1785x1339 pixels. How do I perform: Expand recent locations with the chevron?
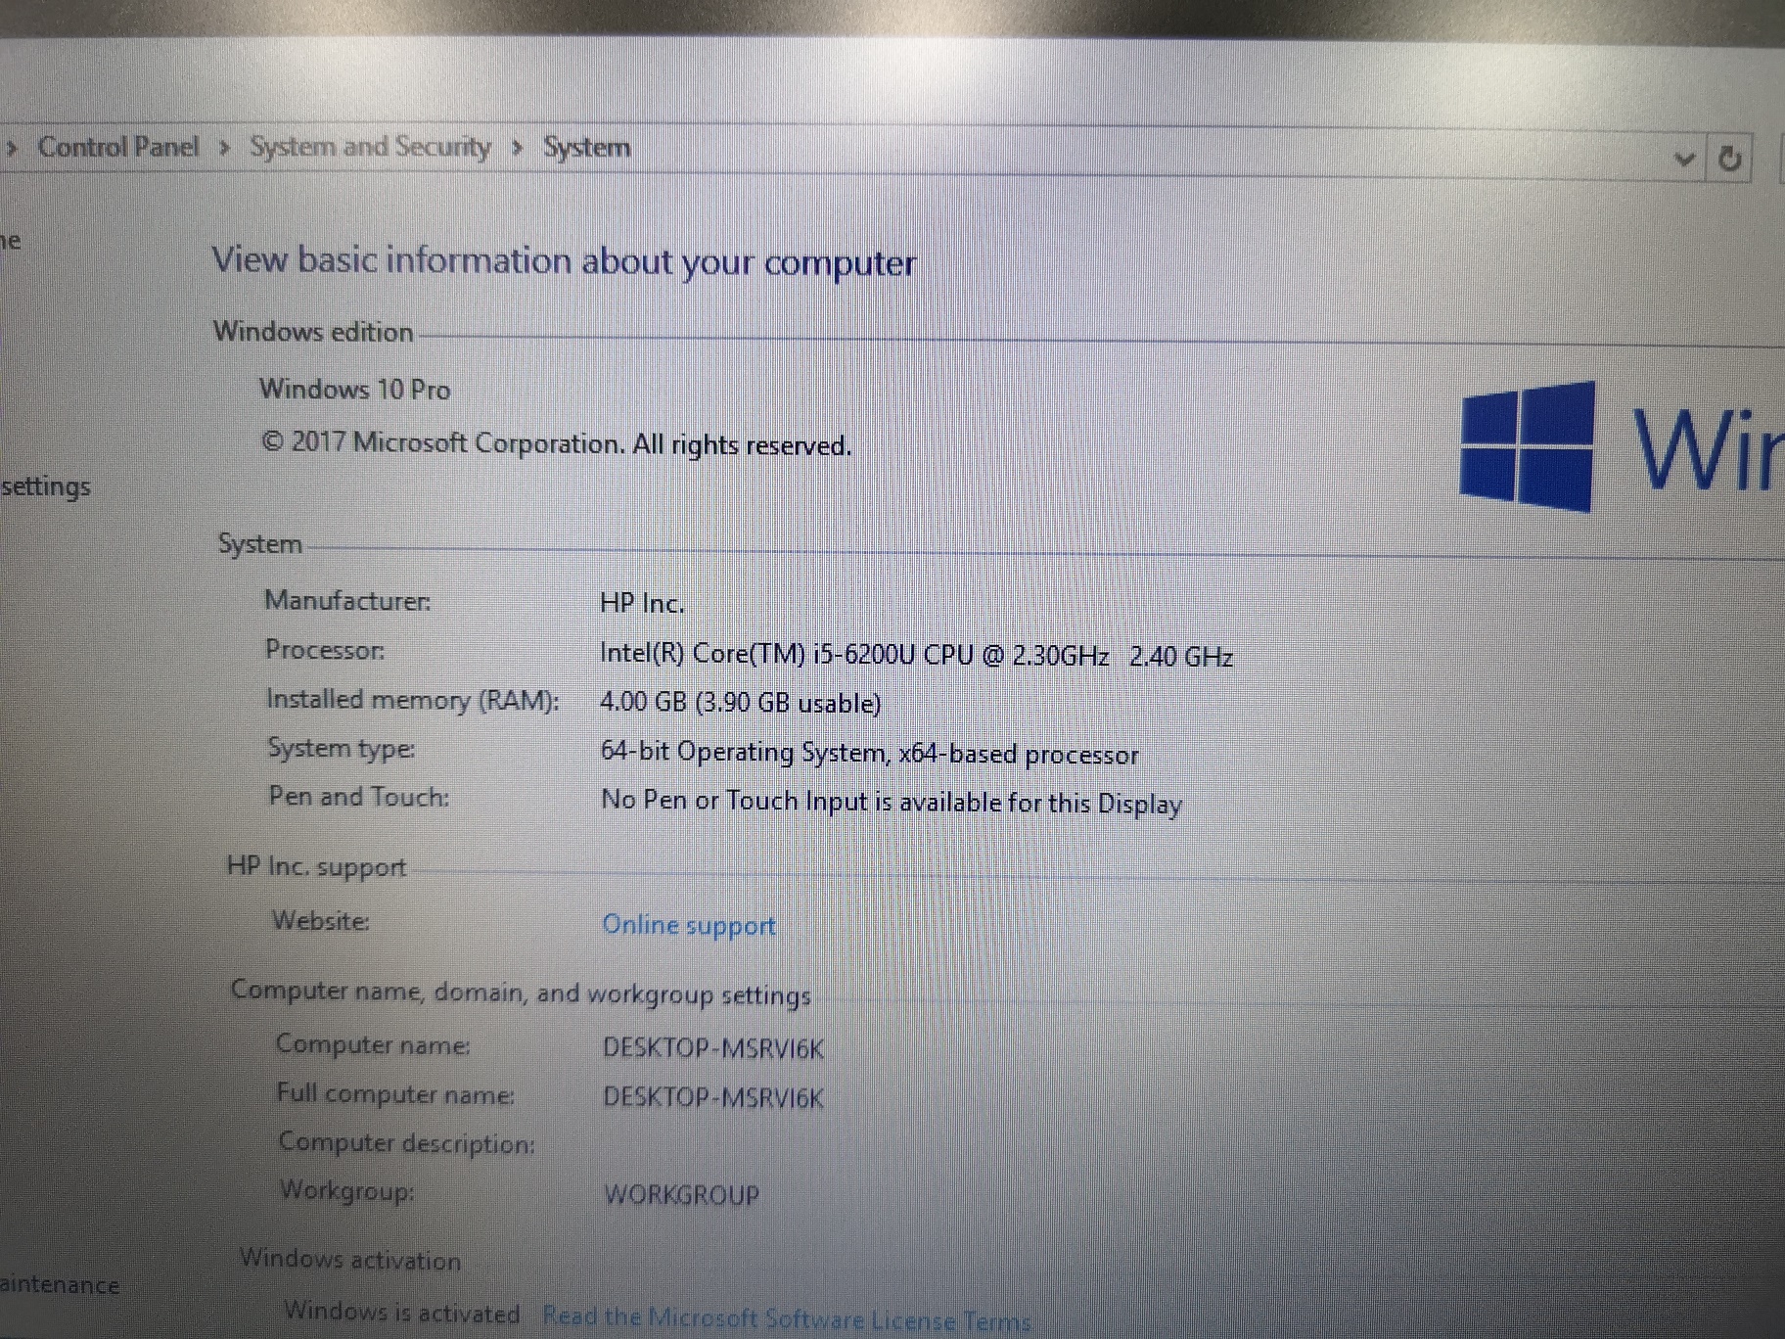1684,159
